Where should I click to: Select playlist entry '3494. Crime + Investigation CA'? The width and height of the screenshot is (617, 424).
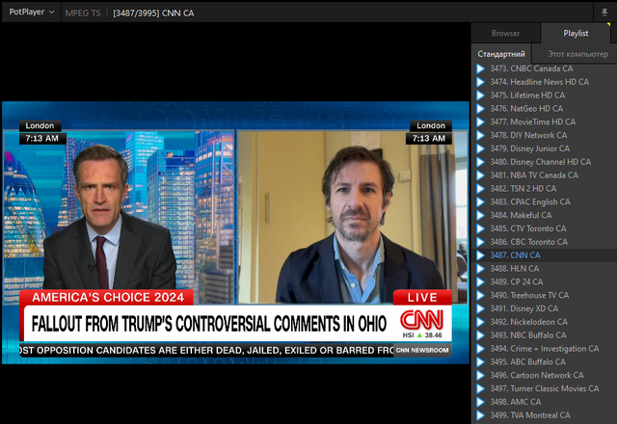point(545,349)
